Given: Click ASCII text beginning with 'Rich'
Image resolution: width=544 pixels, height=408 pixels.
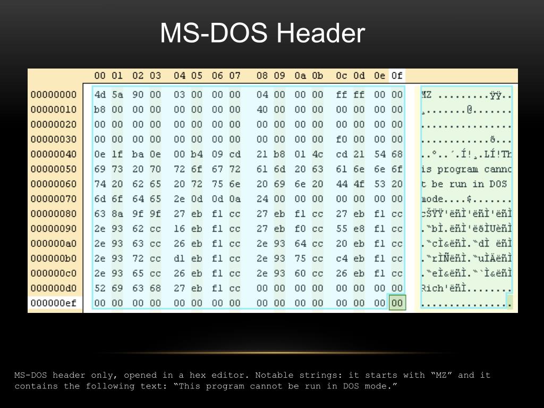Looking at the screenshot, I should click(466, 288).
